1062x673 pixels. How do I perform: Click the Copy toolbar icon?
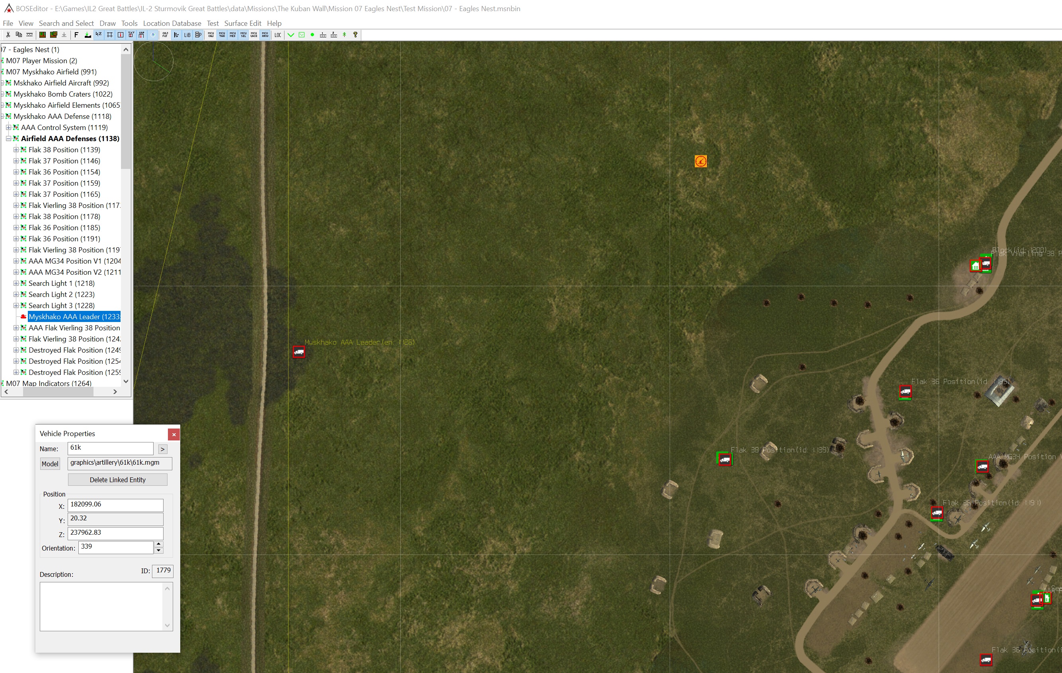[19, 35]
